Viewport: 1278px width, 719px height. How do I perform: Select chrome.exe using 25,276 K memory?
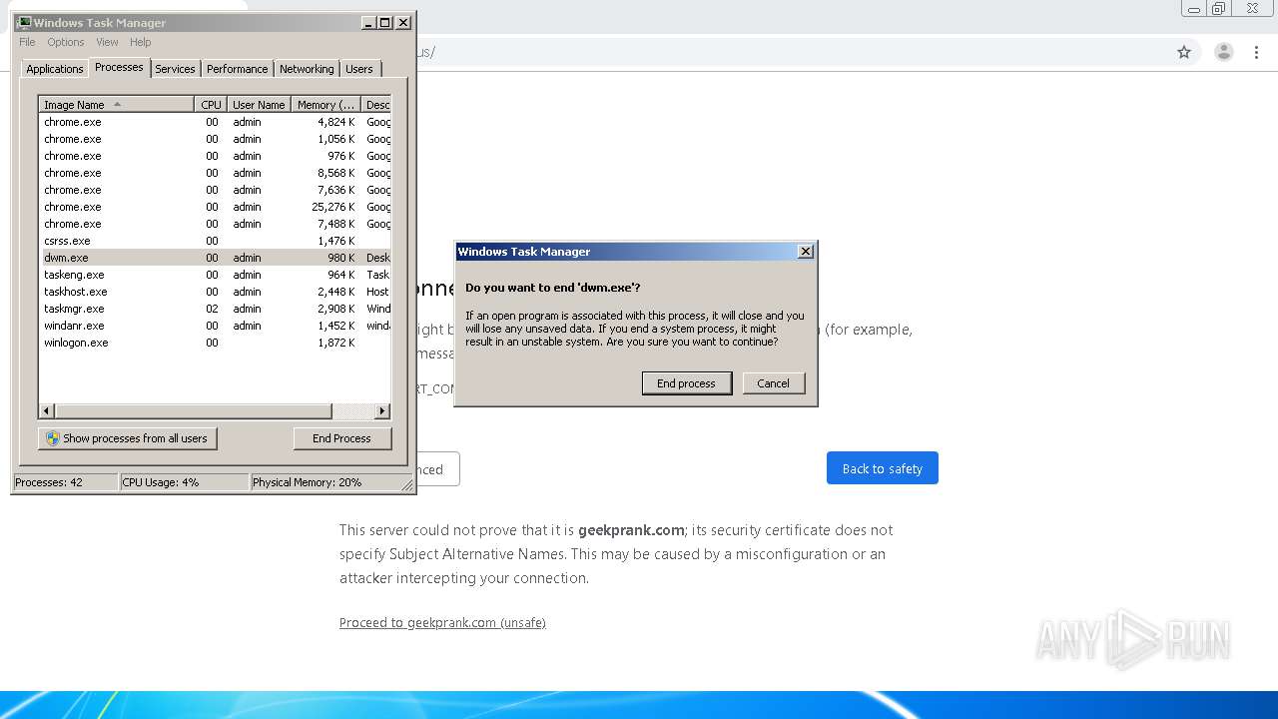pos(215,207)
